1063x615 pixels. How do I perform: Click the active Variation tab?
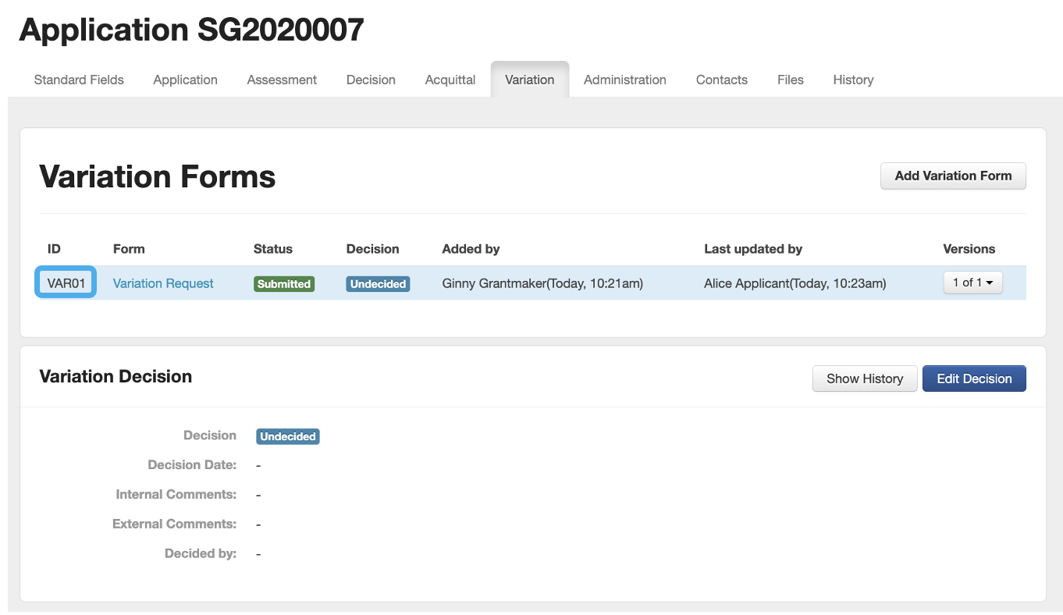529,80
